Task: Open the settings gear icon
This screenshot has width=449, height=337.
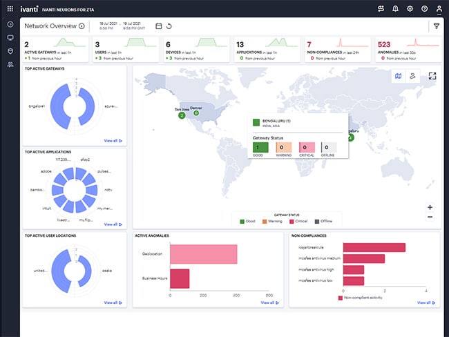Action: [410, 9]
